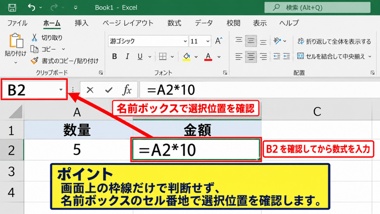Click 折り返して全体を表示する wrap text
The width and height of the screenshot is (380, 214).
tap(334, 41)
